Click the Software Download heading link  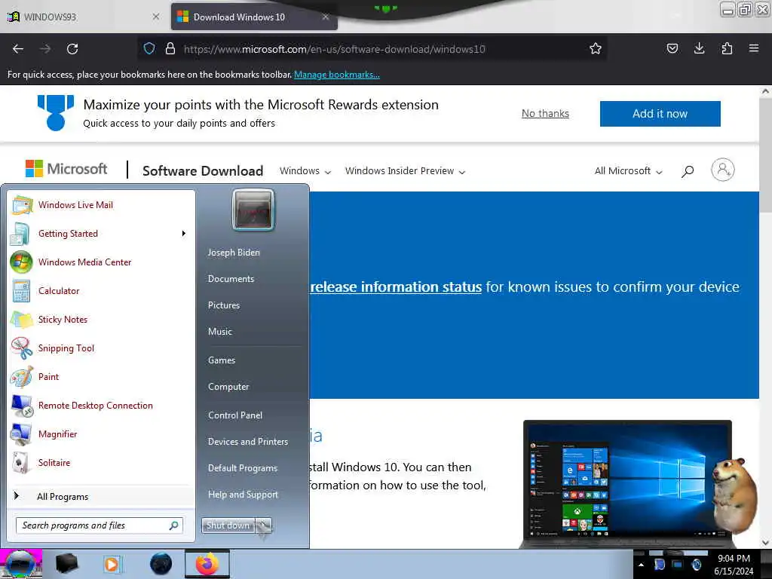(203, 171)
